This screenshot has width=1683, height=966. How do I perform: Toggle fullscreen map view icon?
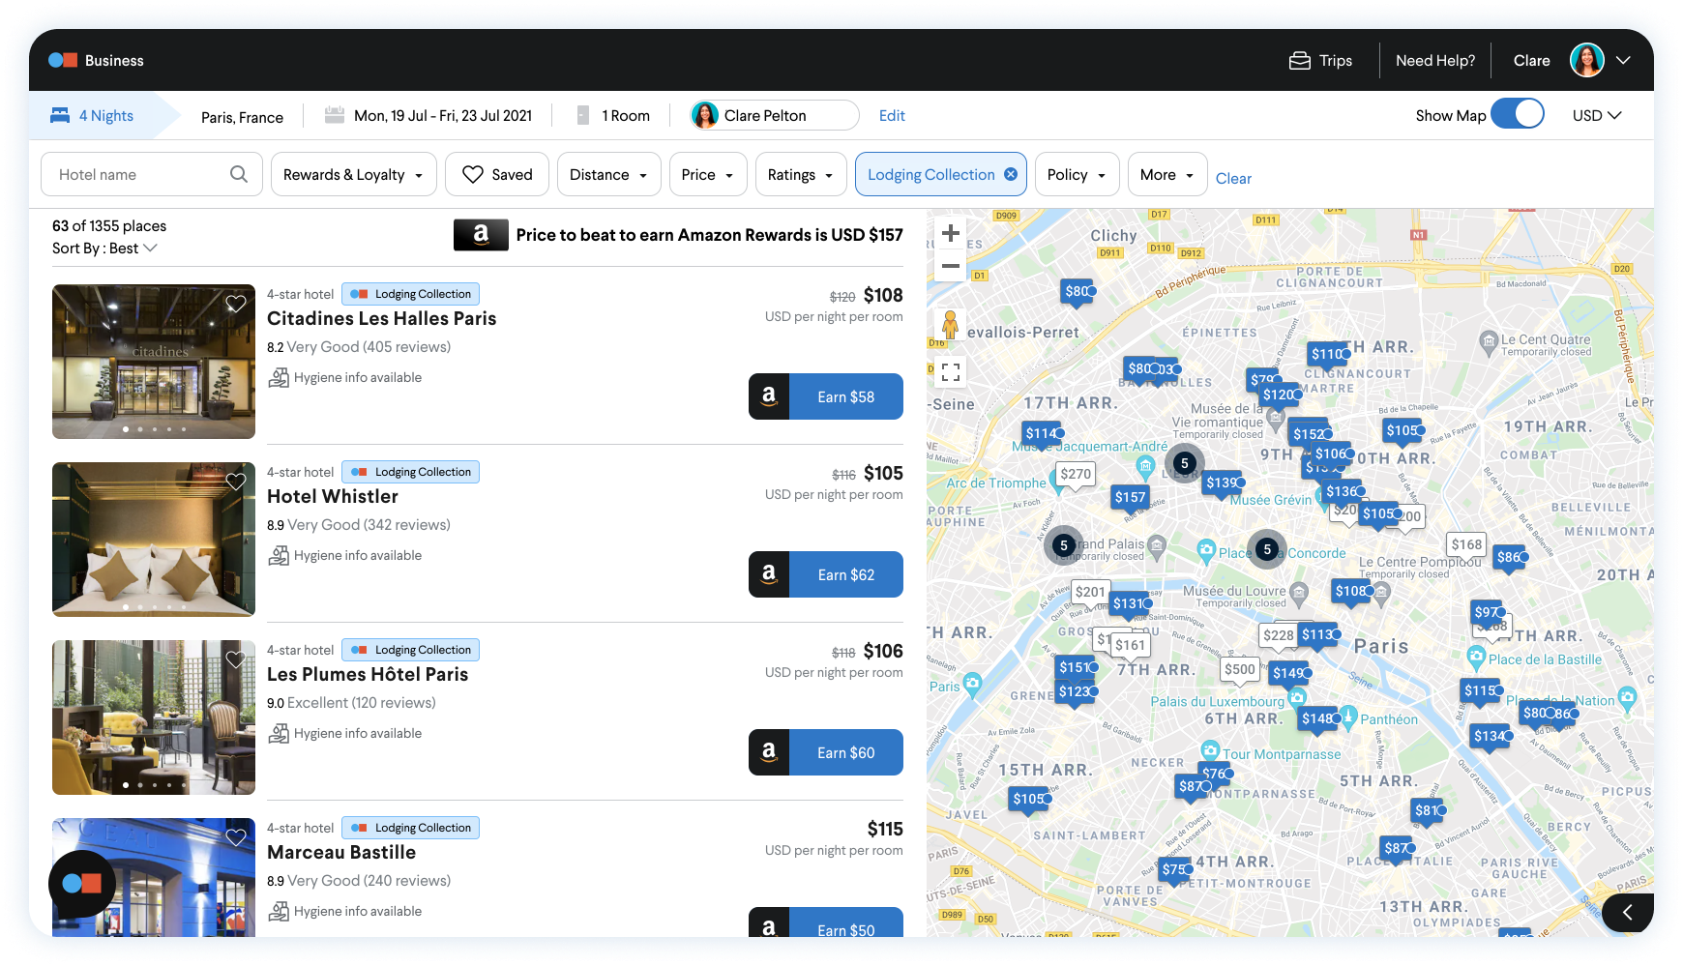click(x=951, y=371)
